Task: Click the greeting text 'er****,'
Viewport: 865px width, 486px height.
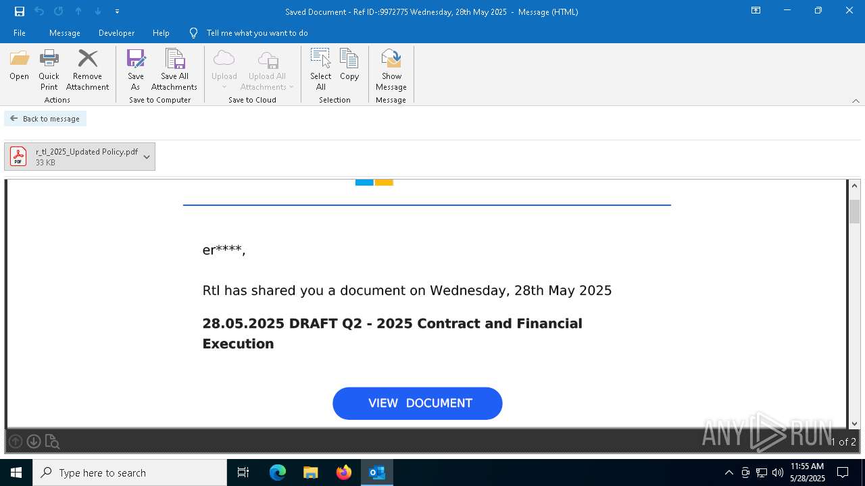Action: (224, 250)
